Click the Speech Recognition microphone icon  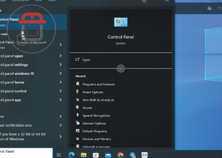(77, 115)
